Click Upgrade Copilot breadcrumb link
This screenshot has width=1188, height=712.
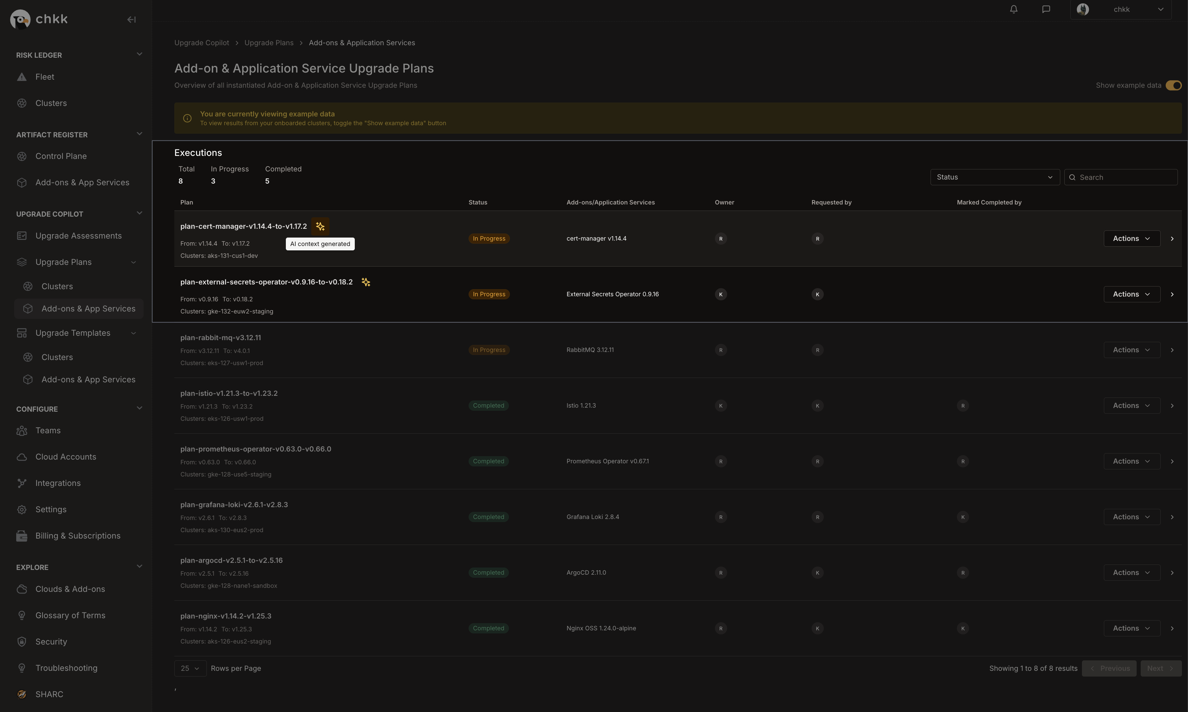pos(201,43)
